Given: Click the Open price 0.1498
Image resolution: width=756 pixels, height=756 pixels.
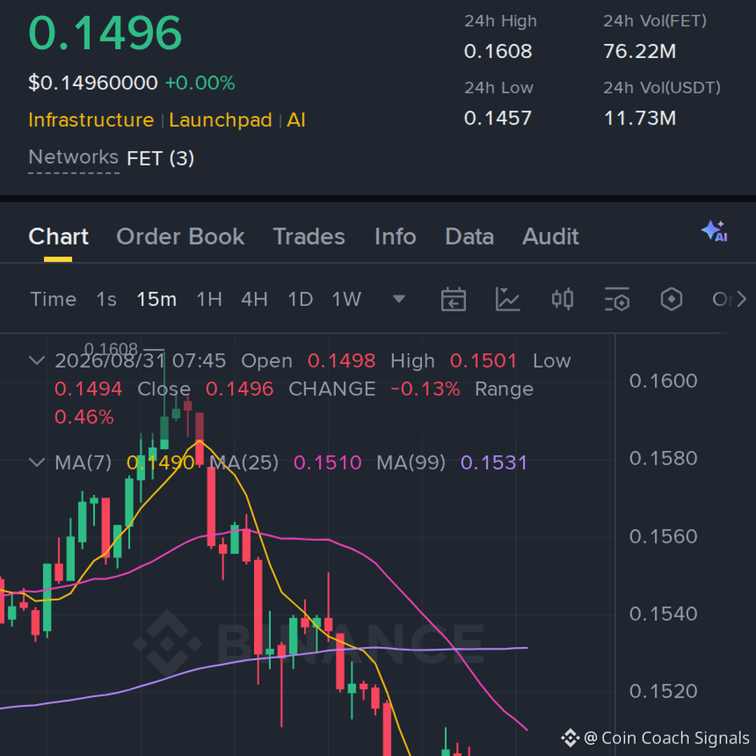Looking at the screenshot, I should (x=342, y=360).
